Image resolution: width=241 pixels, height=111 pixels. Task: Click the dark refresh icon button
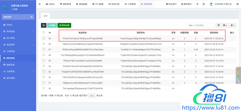point(44,25)
